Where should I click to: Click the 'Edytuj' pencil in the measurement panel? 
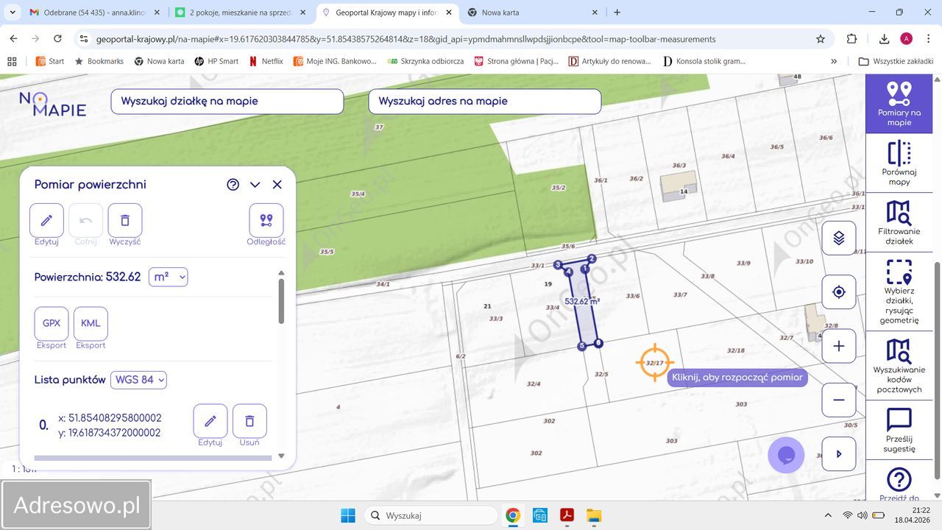coord(46,220)
